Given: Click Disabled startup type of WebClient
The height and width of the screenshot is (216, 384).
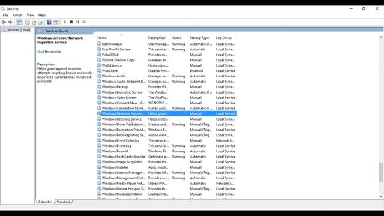Looking at the screenshot, I should (x=196, y=71).
